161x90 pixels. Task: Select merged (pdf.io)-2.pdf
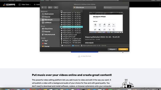coord(71,35)
